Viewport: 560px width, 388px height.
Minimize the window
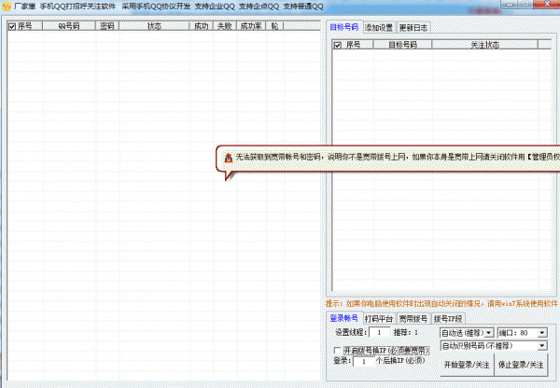click(510, 5)
